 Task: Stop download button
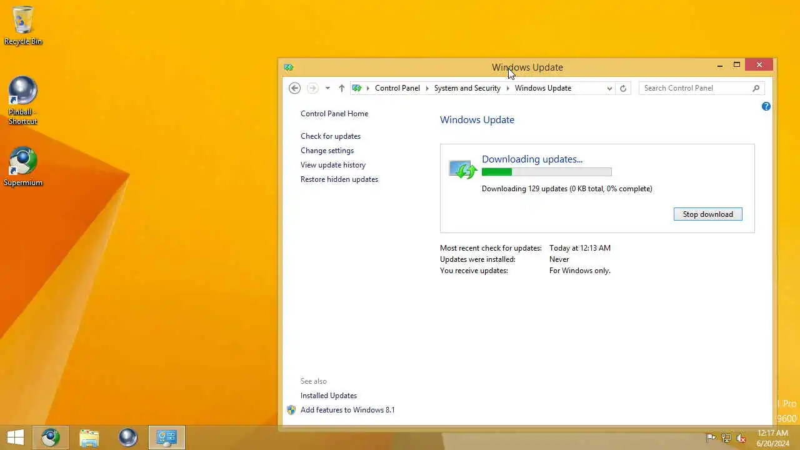pos(708,214)
